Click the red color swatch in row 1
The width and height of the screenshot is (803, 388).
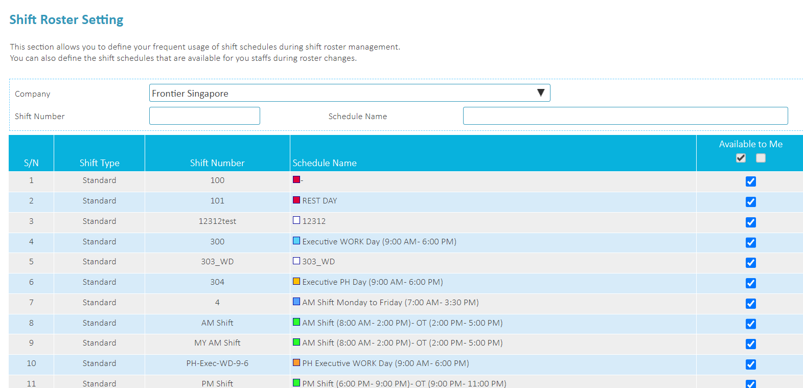coord(296,179)
